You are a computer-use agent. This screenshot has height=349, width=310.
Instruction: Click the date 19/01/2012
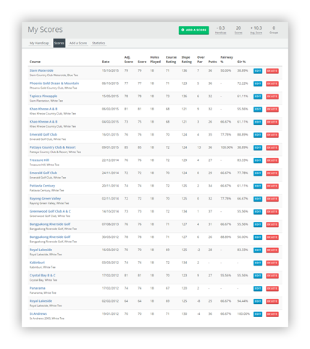coord(110,313)
